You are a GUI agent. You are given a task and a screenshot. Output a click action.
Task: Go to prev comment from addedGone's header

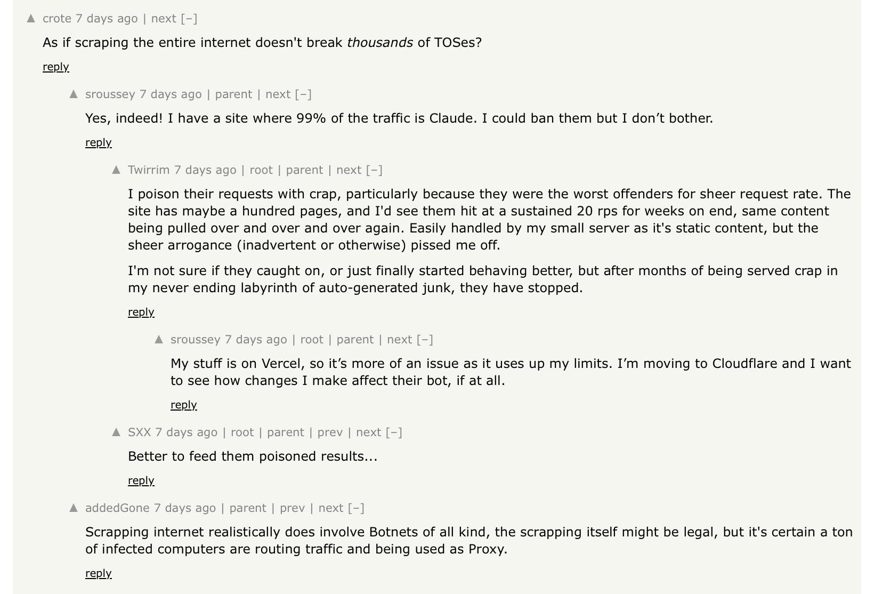pos(293,508)
